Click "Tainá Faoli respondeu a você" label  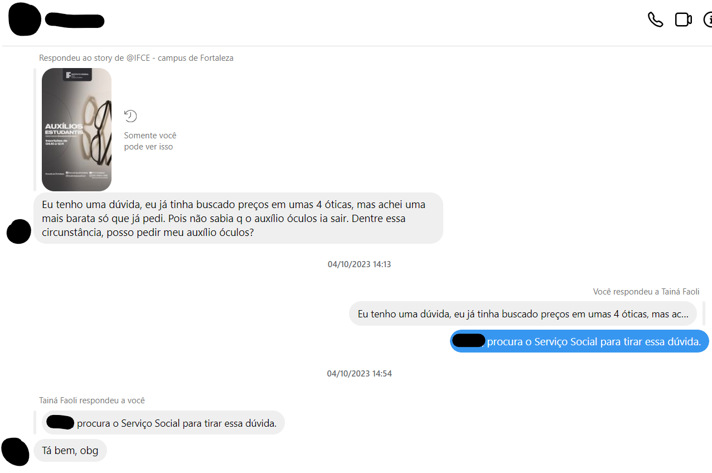(x=92, y=400)
